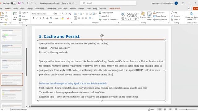
Task: Apply the text highlight color
Action: click(62, 18)
